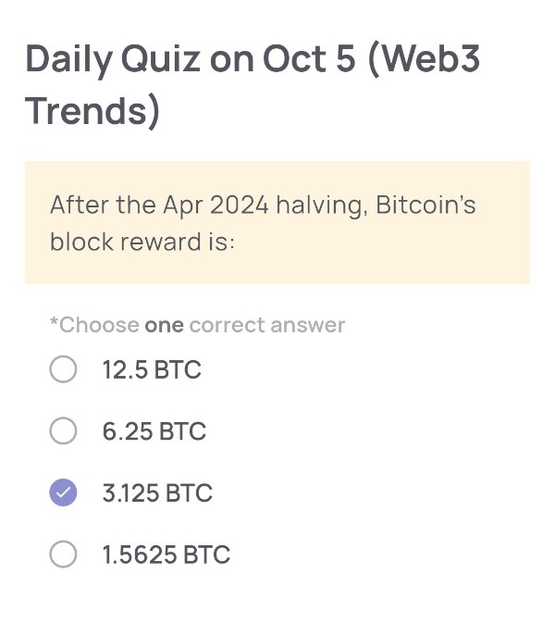This screenshot has height=623, width=555.
Task: Select the 12.5 BTC radio button
Action: click(63, 370)
